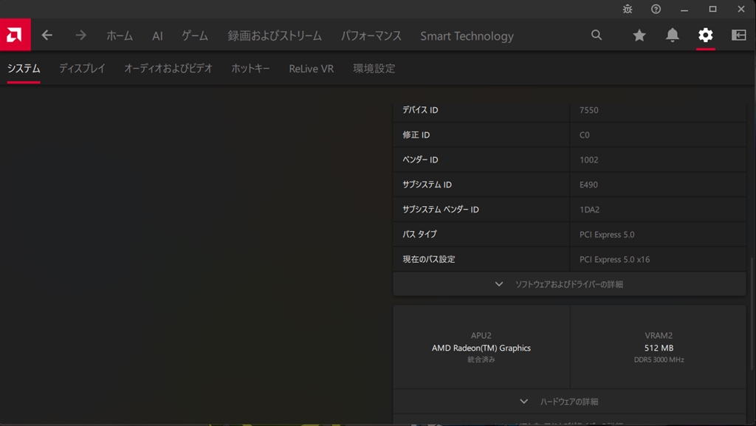
Task: Click the 修正 ID label
Action: click(416, 135)
